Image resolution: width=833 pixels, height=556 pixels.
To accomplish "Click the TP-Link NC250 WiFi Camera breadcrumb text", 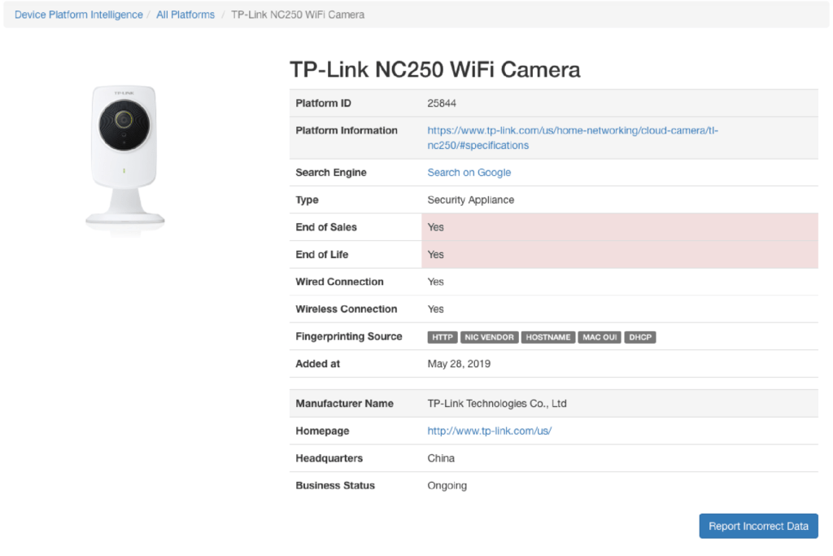I will (x=298, y=15).
